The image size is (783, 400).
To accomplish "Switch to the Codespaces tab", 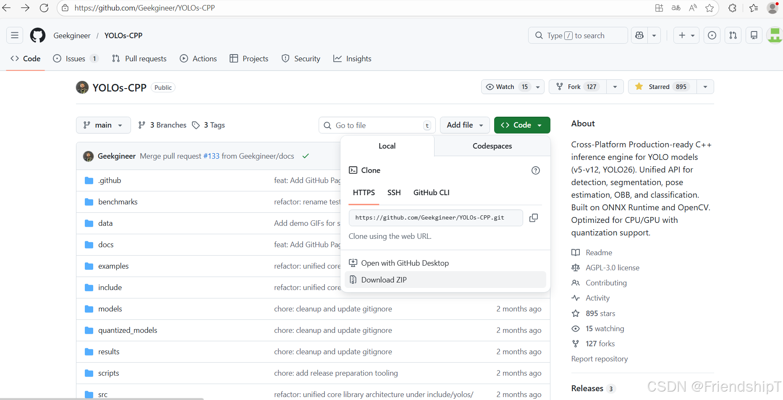I will 492,146.
